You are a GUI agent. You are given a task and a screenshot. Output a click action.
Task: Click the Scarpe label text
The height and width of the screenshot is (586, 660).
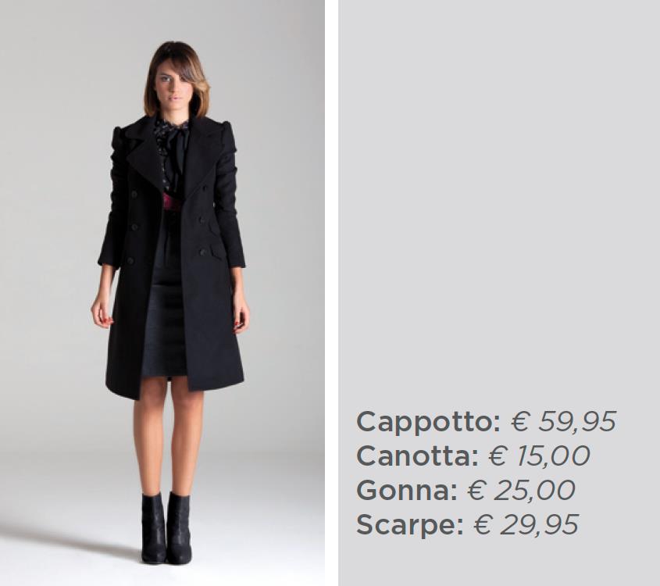tap(409, 525)
